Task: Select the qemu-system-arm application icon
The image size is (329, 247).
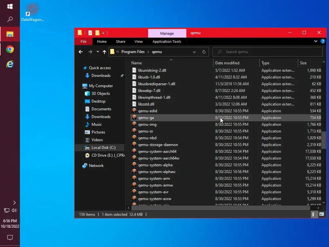Action: (x=134, y=178)
